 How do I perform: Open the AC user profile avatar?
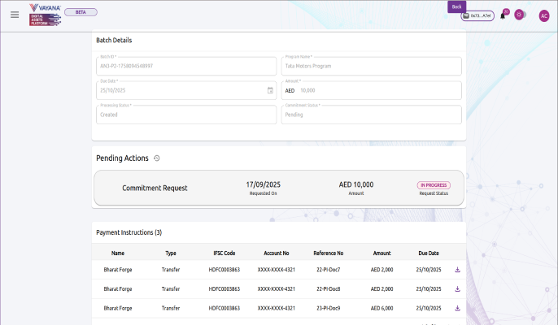[543, 15]
